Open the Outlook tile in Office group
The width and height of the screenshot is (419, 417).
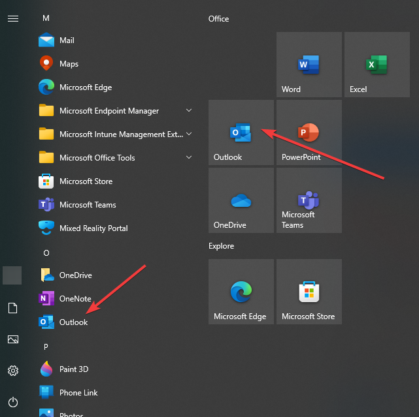coord(241,132)
